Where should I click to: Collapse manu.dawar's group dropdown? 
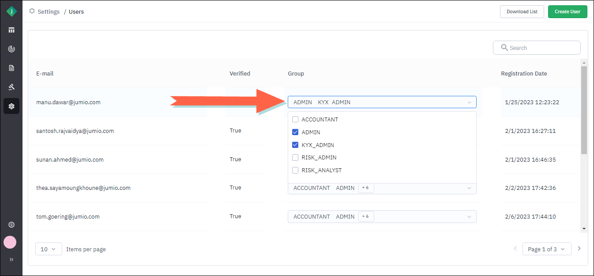click(x=469, y=102)
